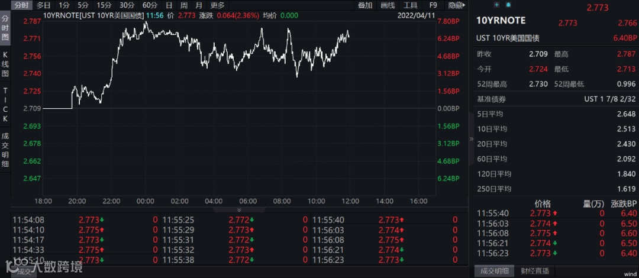
Task: Click the 基准债券 UST 1 7/8 2/32 value
Action: pyautogui.click(x=609, y=99)
